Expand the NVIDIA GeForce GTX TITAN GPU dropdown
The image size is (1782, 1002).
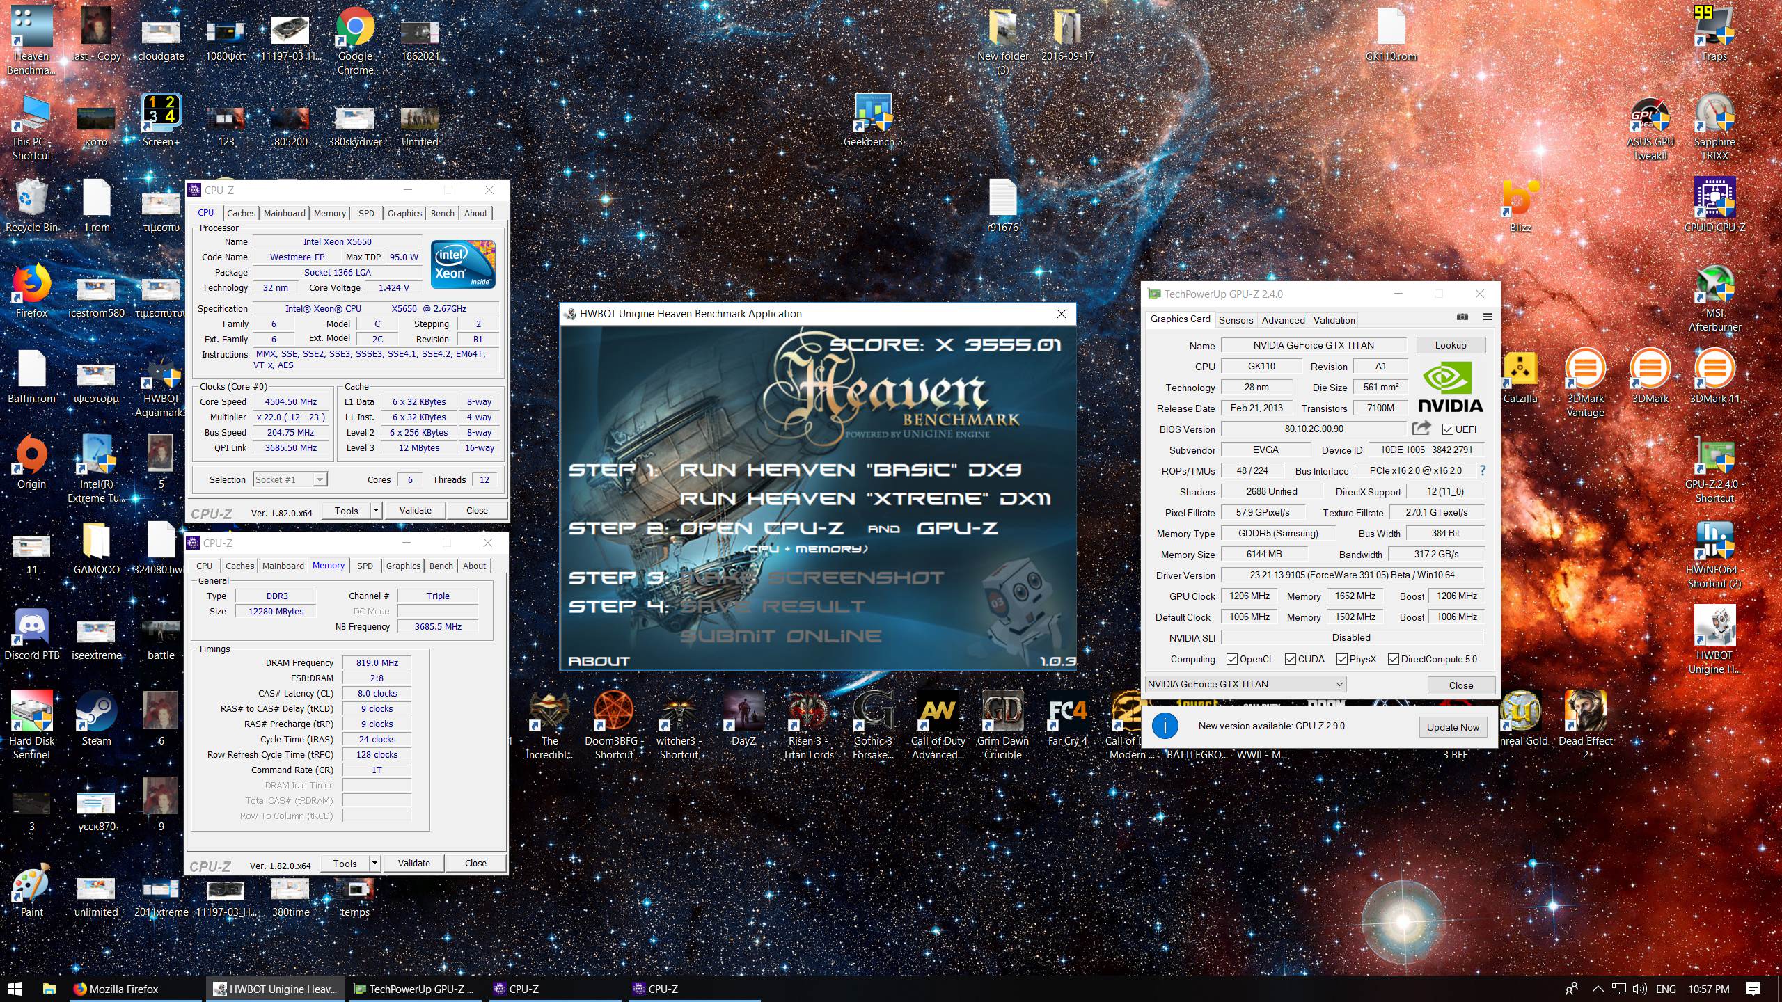tap(1245, 684)
